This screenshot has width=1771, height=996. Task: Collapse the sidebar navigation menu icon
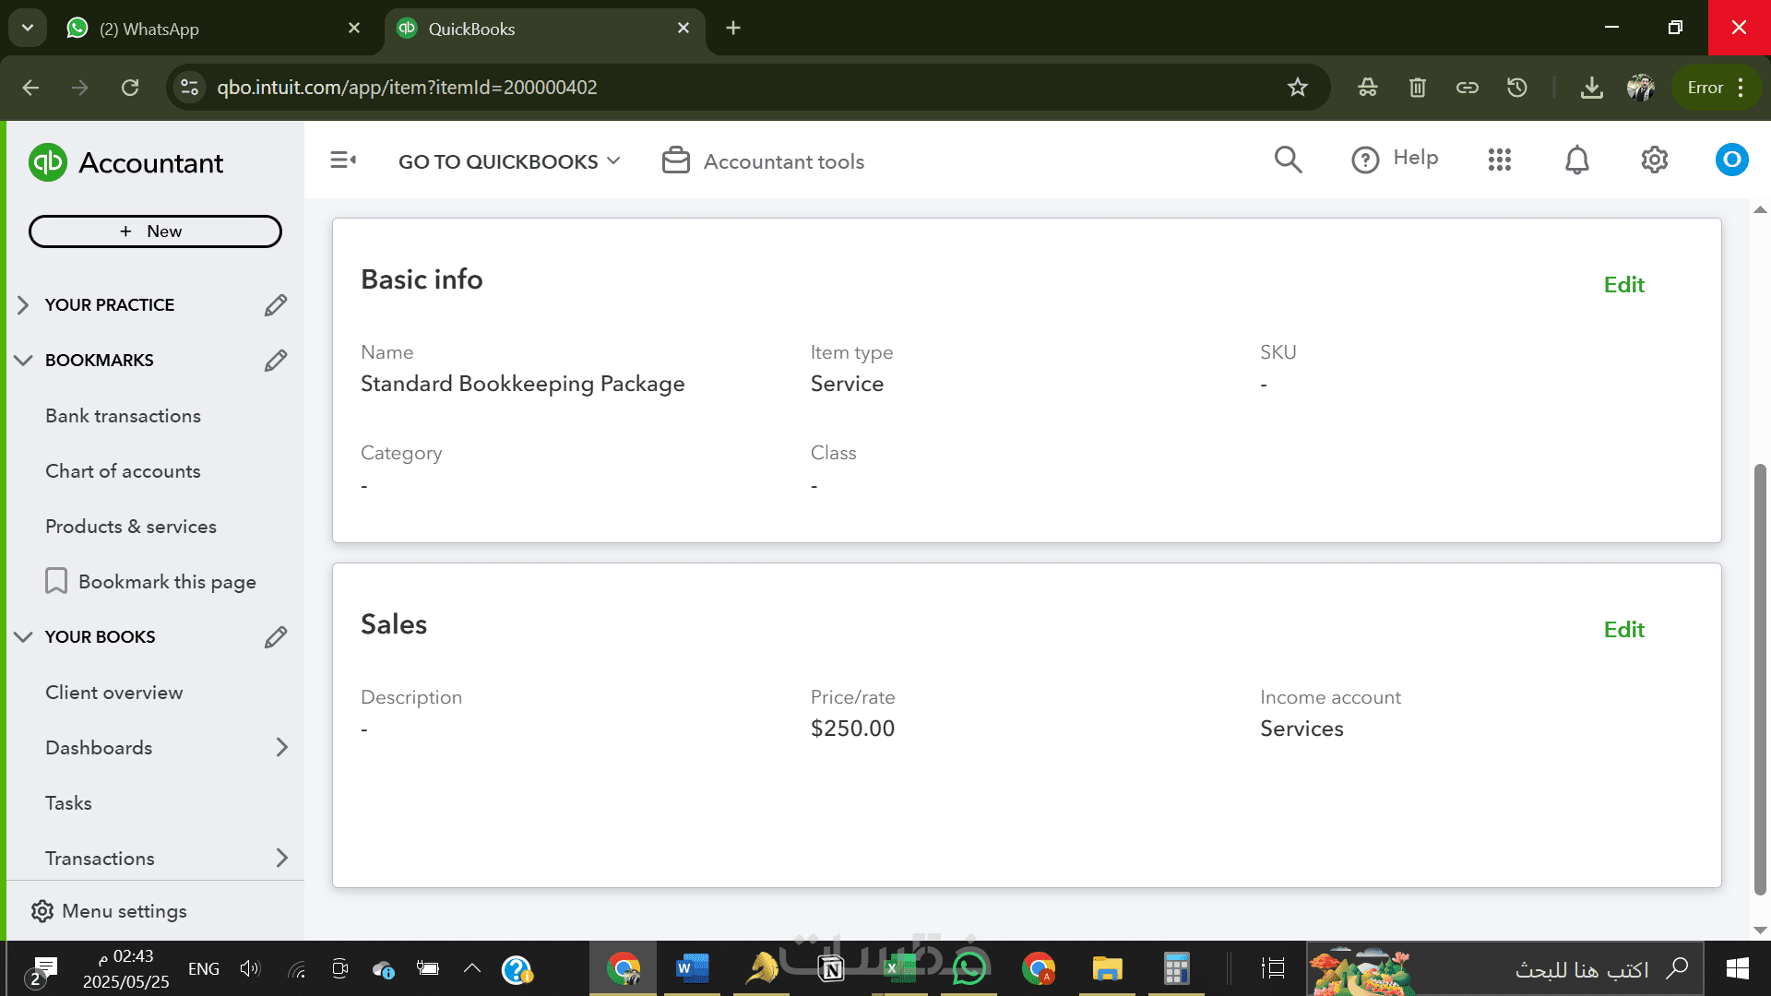[x=343, y=160]
